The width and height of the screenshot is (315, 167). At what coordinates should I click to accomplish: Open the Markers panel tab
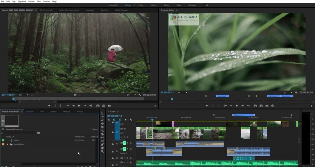[x=66, y=112]
